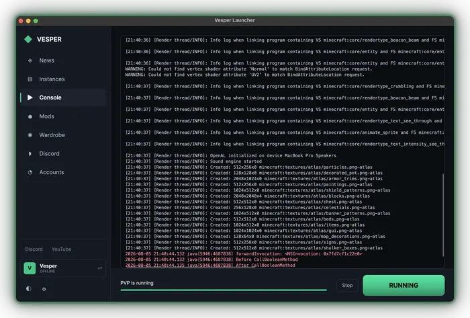Click the green RUNNING button
Image resolution: width=470 pixels, height=318 pixels.
(404, 285)
